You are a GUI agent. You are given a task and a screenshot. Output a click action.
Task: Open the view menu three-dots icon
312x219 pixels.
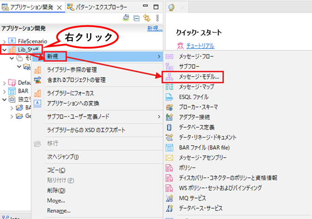point(158,18)
